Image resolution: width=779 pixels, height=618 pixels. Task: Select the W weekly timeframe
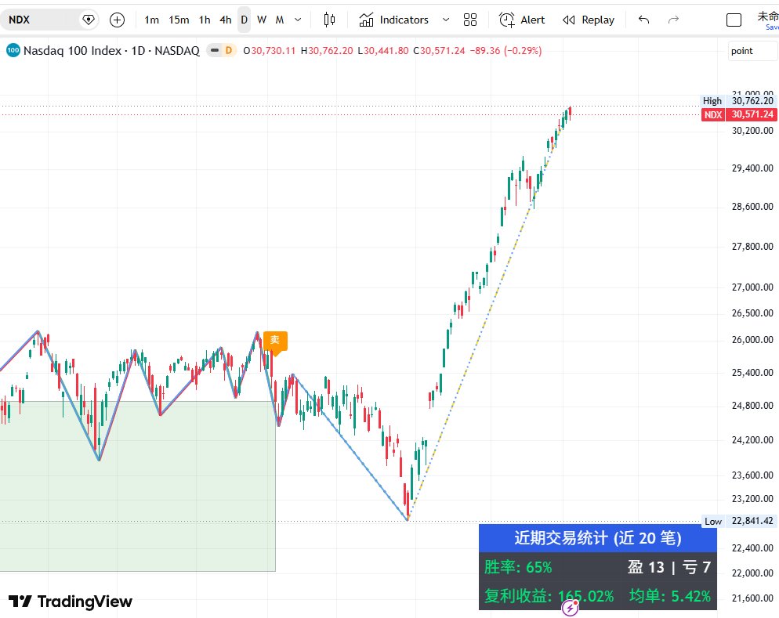[x=262, y=20]
